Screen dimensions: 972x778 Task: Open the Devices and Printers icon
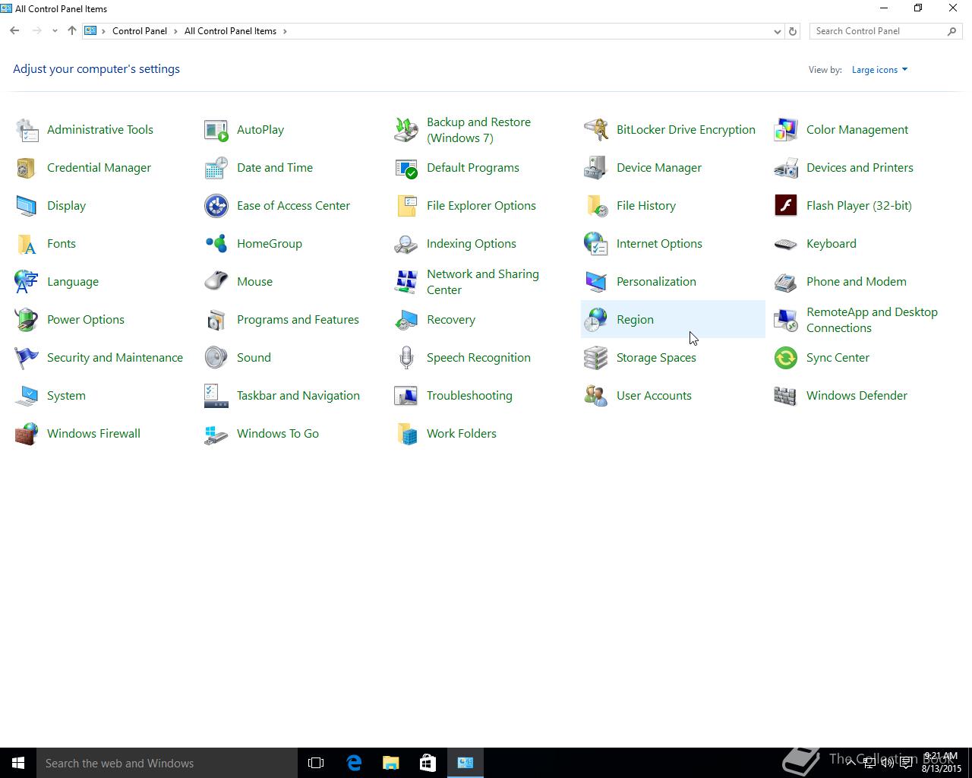click(786, 168)
